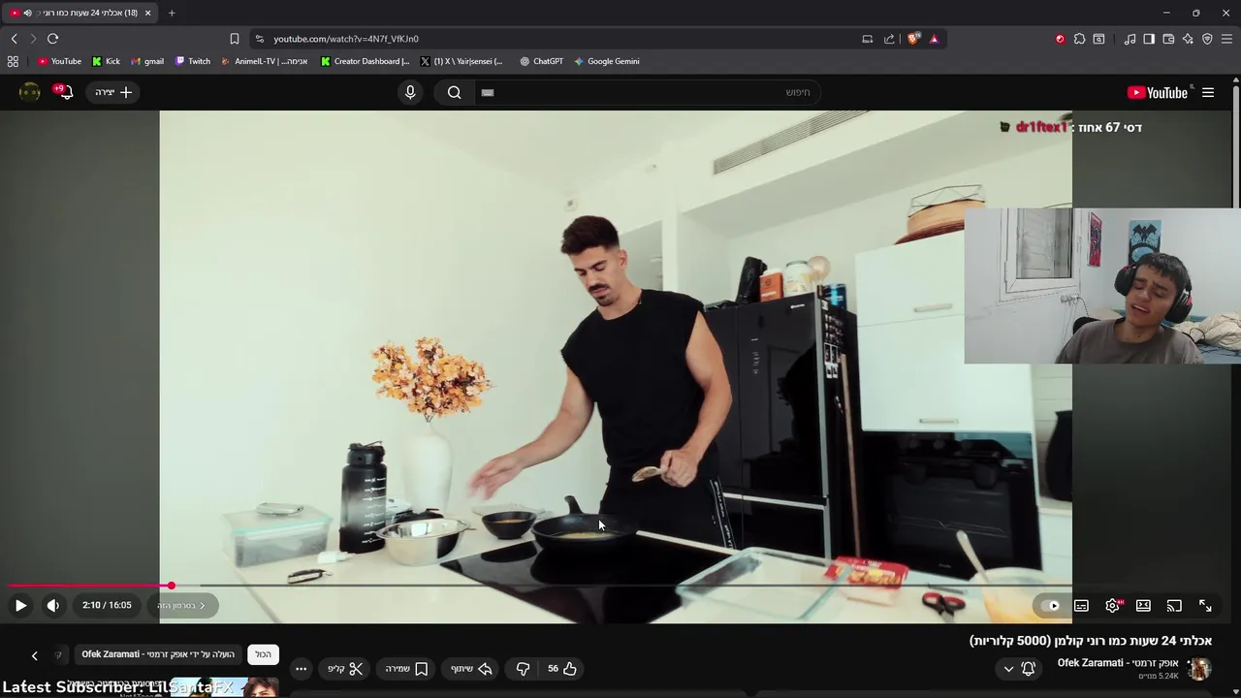Viewport: 1241px width, 698px height.
Task: Dislike the video with the thumbs down
Action: point(523,668)
